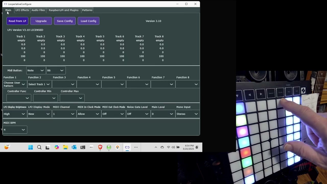Click the Upgrade button
Screen dimensions: 327x184
click(x=41, y=21)
